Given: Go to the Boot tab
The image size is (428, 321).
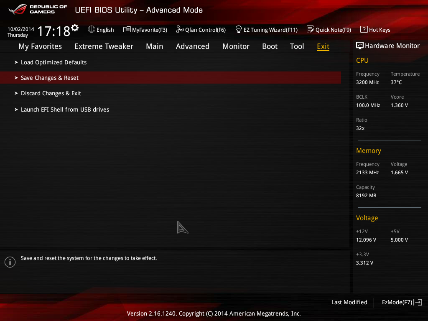Looking at the screenshot, I should 270,46.
